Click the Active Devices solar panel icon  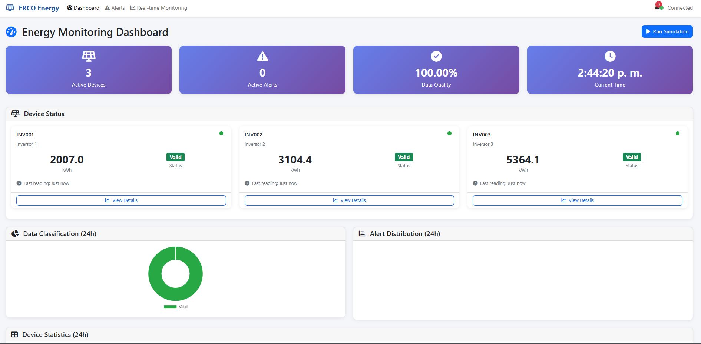point(89,56)
